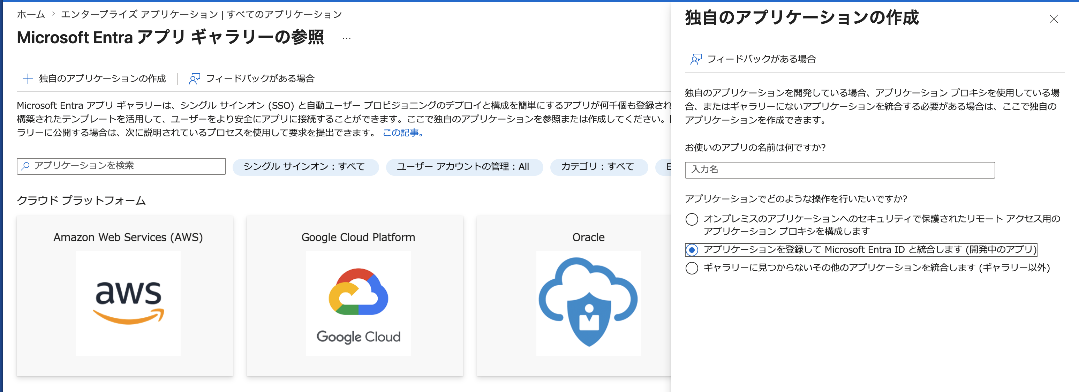Go to ホーム in the breadcrumb
The image size is (1079, 392).
(x=31, y=15)
